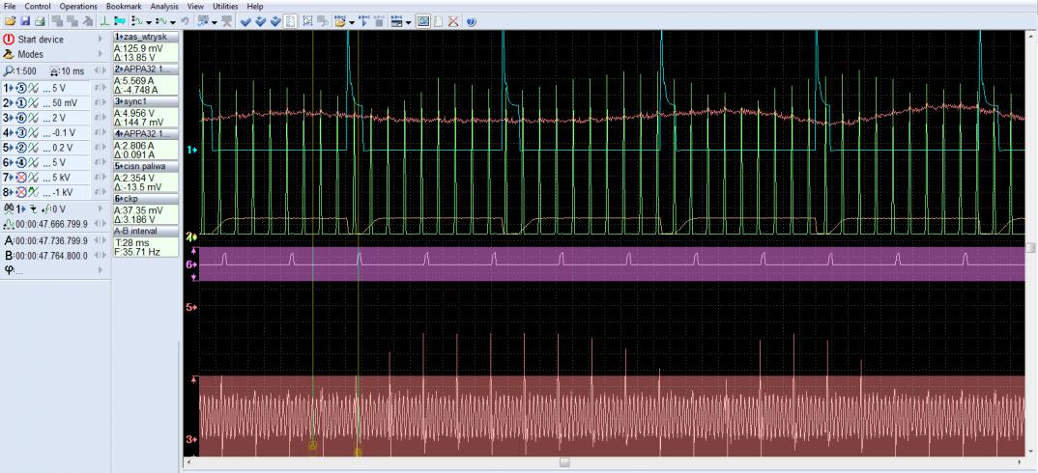Click the horizontal scrollbar thumb below waveform
1038x473 pixels.
pos(564,462)
